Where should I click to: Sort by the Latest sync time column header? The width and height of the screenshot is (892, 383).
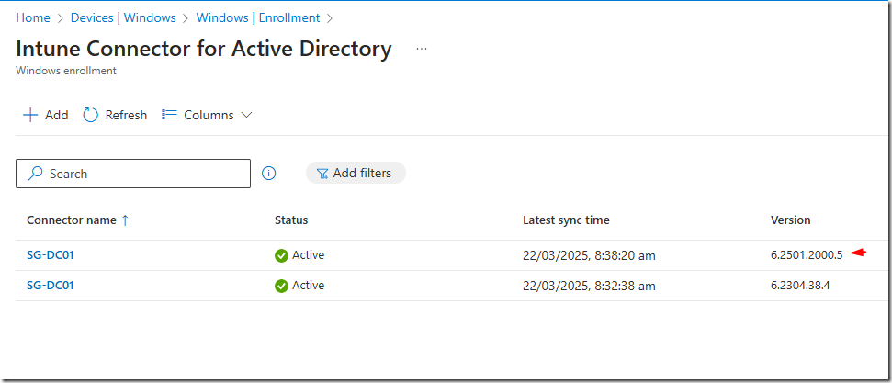tap(566, 220)
